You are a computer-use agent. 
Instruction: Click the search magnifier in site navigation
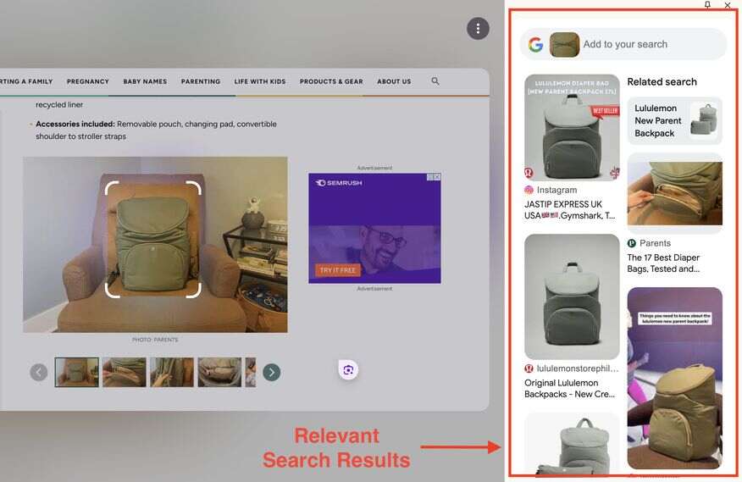coord(435,81)
